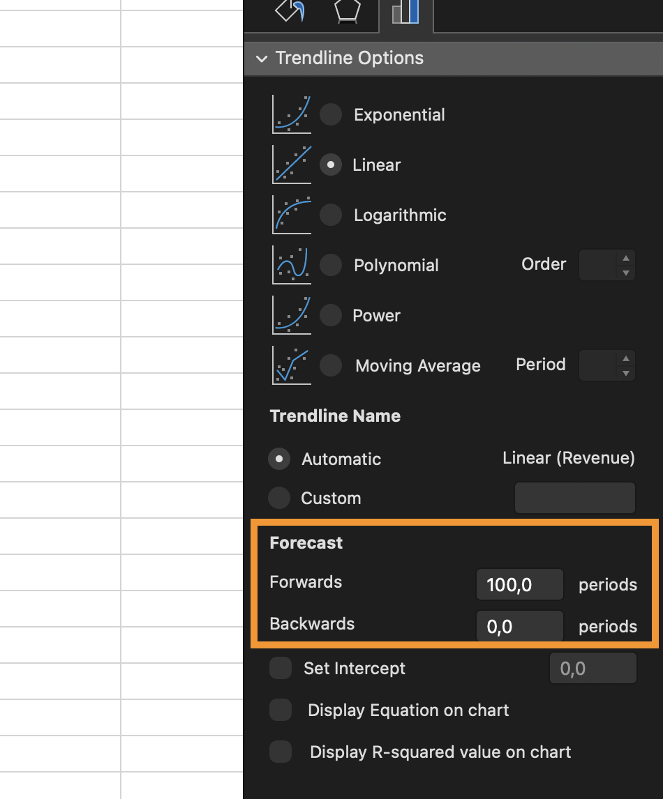Viewport: 663px width, 799px height.
Task: Open the Effects pentagon tab
Action: click(348, 11)
